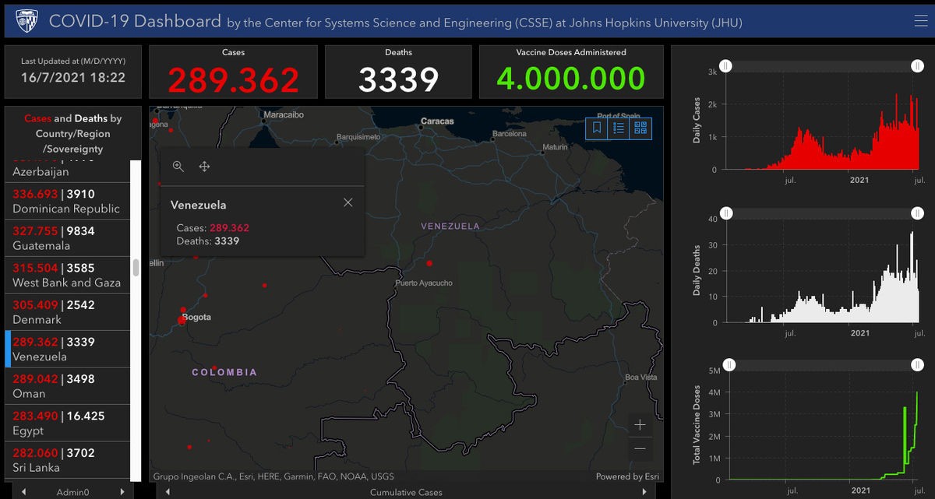
Task: Click the pan arrows icon in popup
Action: tap(204, 167)
